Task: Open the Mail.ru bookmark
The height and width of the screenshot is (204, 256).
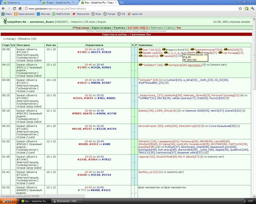Action: [7, 14]
